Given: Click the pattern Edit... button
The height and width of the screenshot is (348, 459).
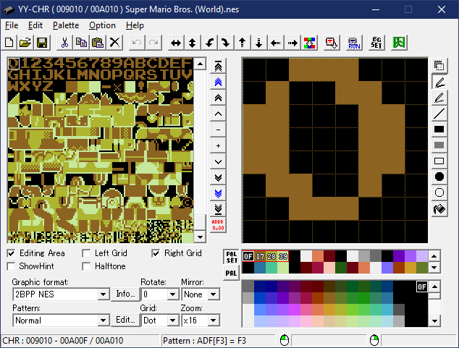Looking at the screenshot, I should (x=125, y=320).
